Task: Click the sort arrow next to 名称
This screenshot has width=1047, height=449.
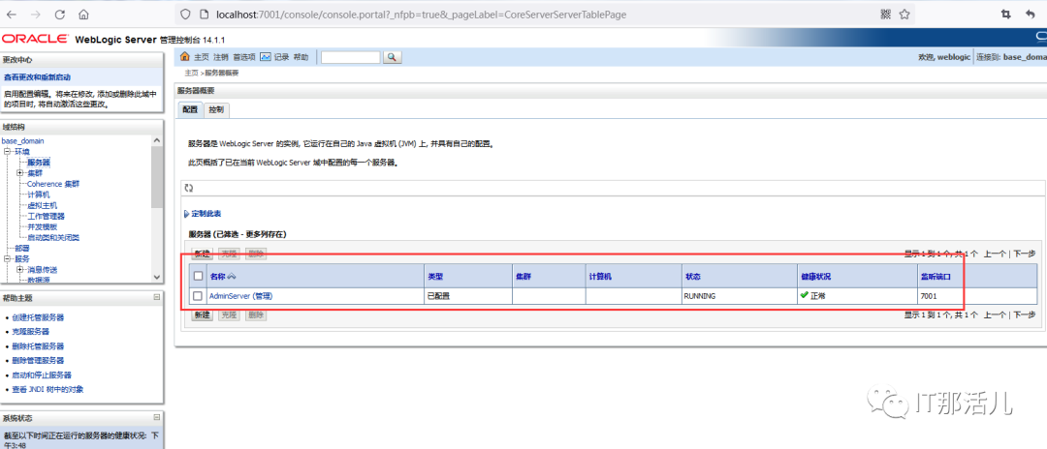Action: (232, 277)
